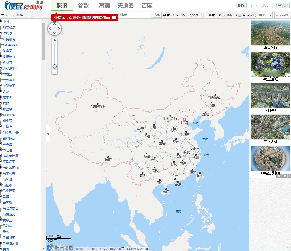Expand the 马来西亚 tree node
Image resolution: width=291 pixels, height=251 pixels.
(1, 191)
